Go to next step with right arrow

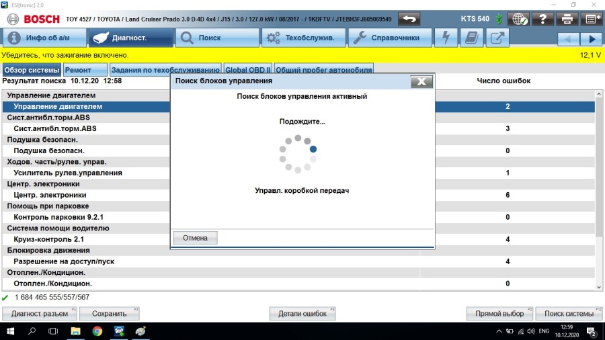point(592,38)
